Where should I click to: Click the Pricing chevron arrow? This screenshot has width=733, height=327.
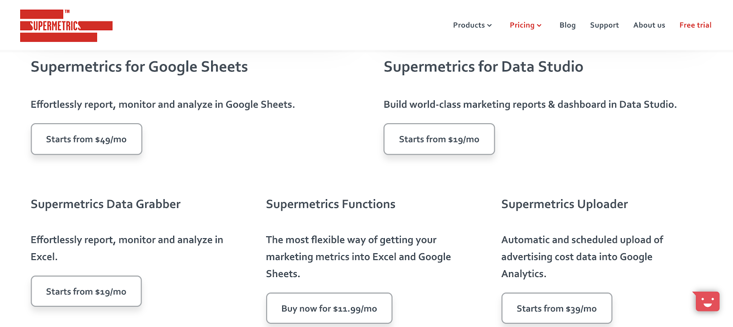tap(539, 25)
